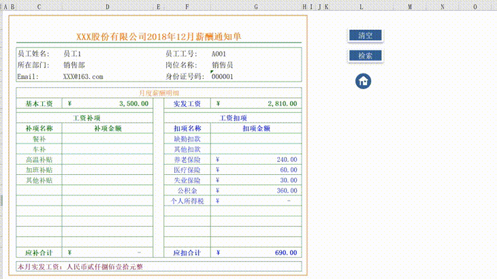Select the 个人所得税 row label
The height and width of the screenshot is (279, 497).
(x=187, y=201)
